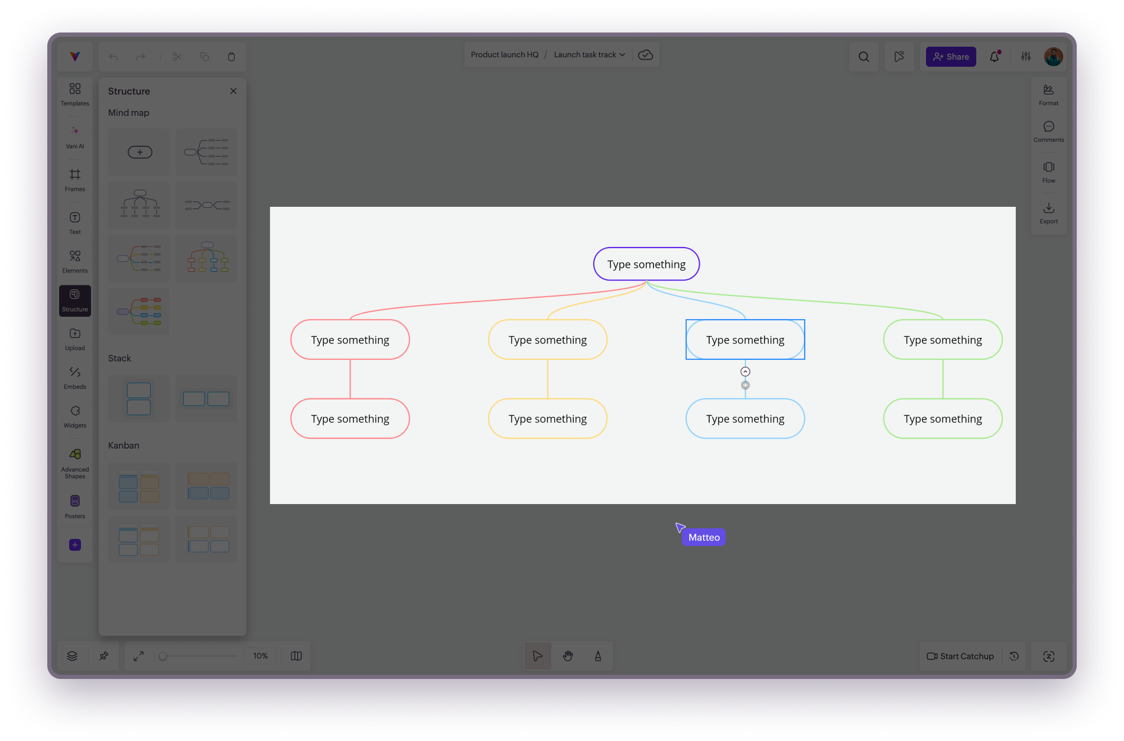Open the Posters panel
Viewport: 1124px width, 741px height.
click(75, 507)
